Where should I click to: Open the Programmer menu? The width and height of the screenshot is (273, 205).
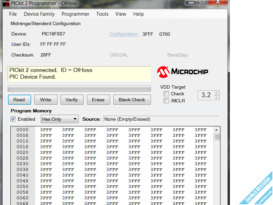click(75, 14)
